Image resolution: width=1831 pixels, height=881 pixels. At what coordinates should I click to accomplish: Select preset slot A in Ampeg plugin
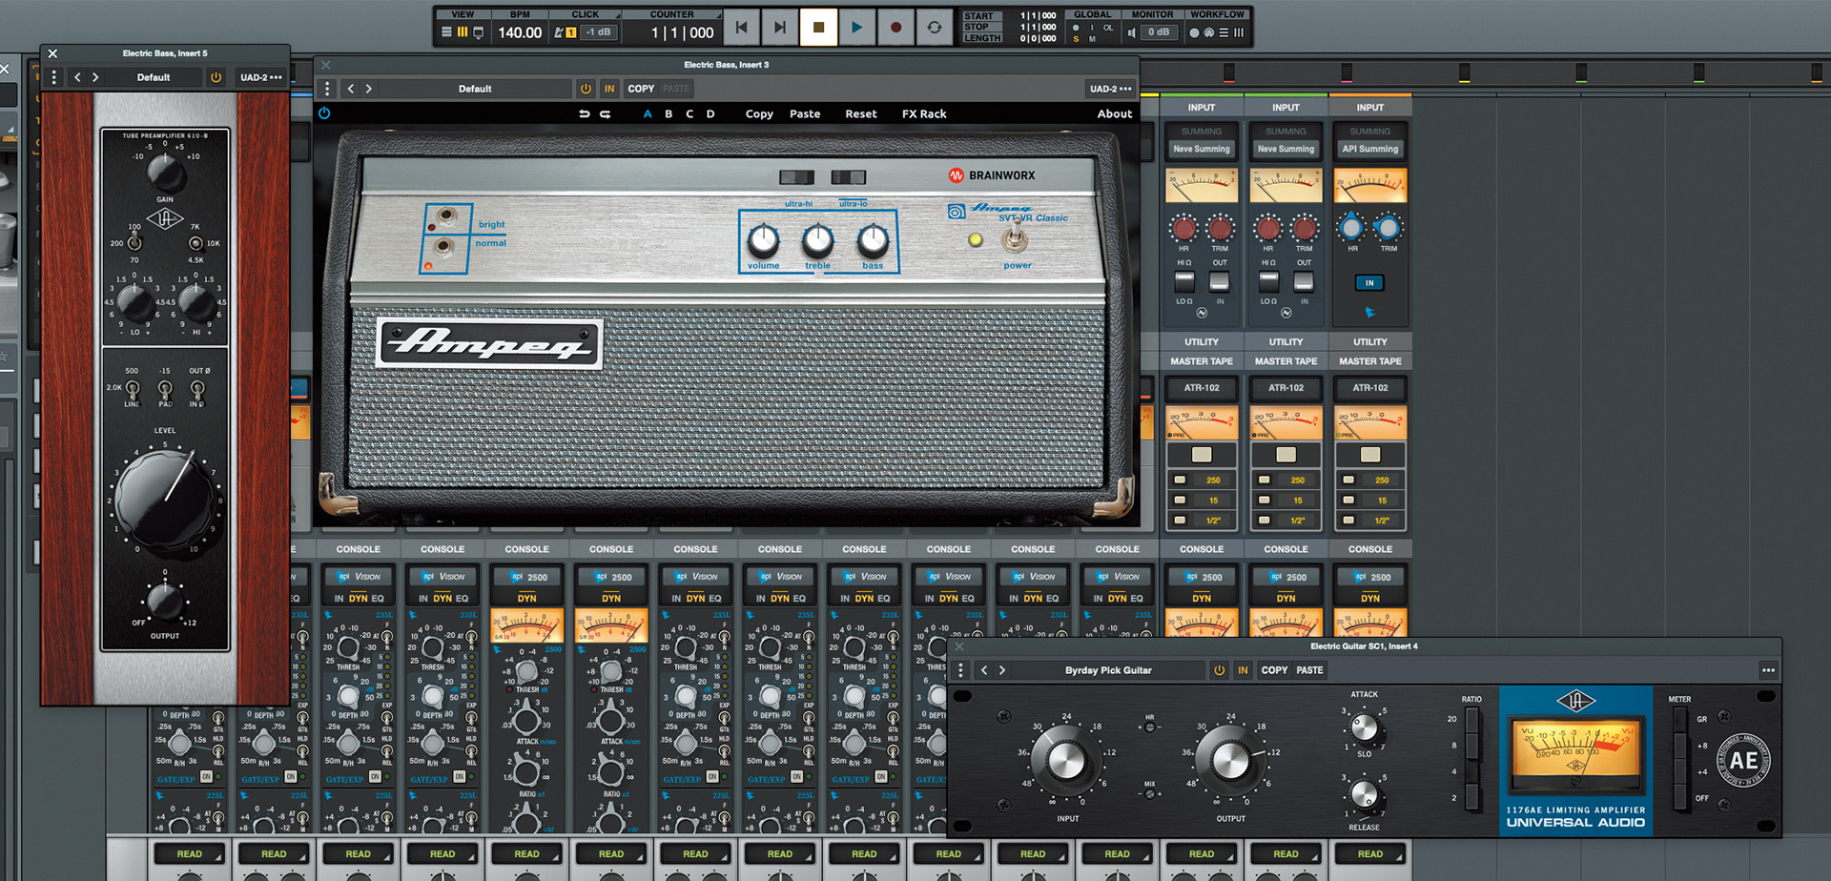[x=648, y=113]
